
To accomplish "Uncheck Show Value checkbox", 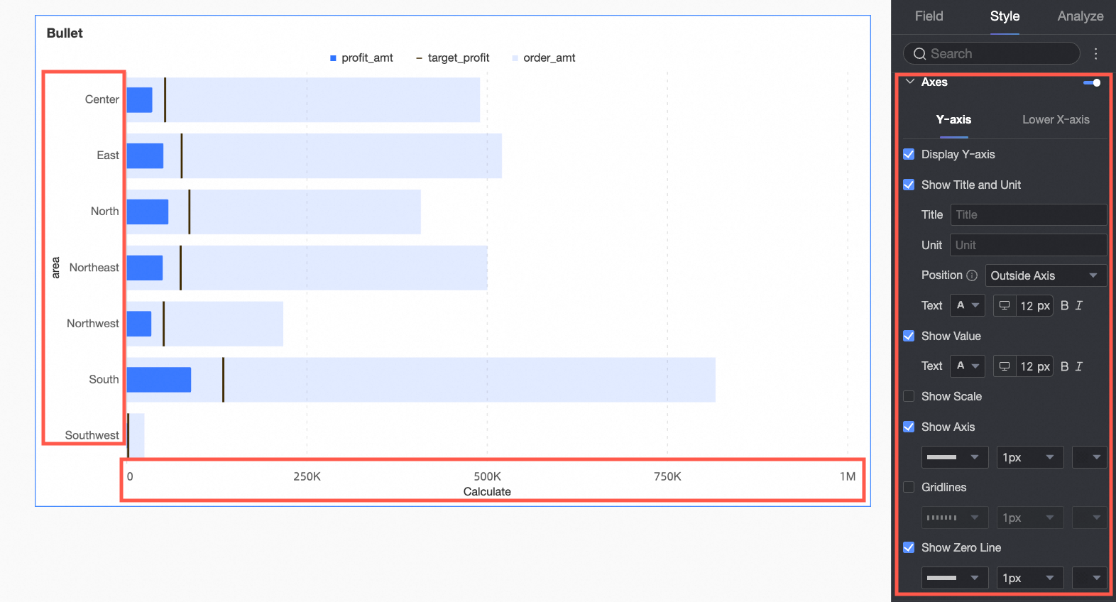I will pyautogui.click(x=909, y=336).
